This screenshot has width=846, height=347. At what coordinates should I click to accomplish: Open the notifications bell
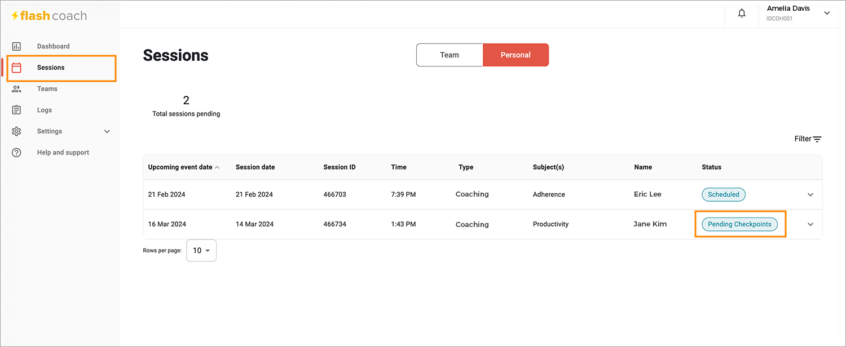pyautogui.click(x=742, y=14)
